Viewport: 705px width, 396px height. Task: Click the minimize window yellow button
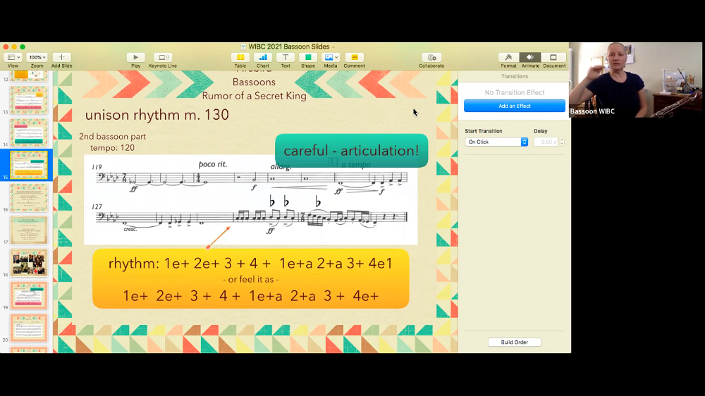[14, 47]
